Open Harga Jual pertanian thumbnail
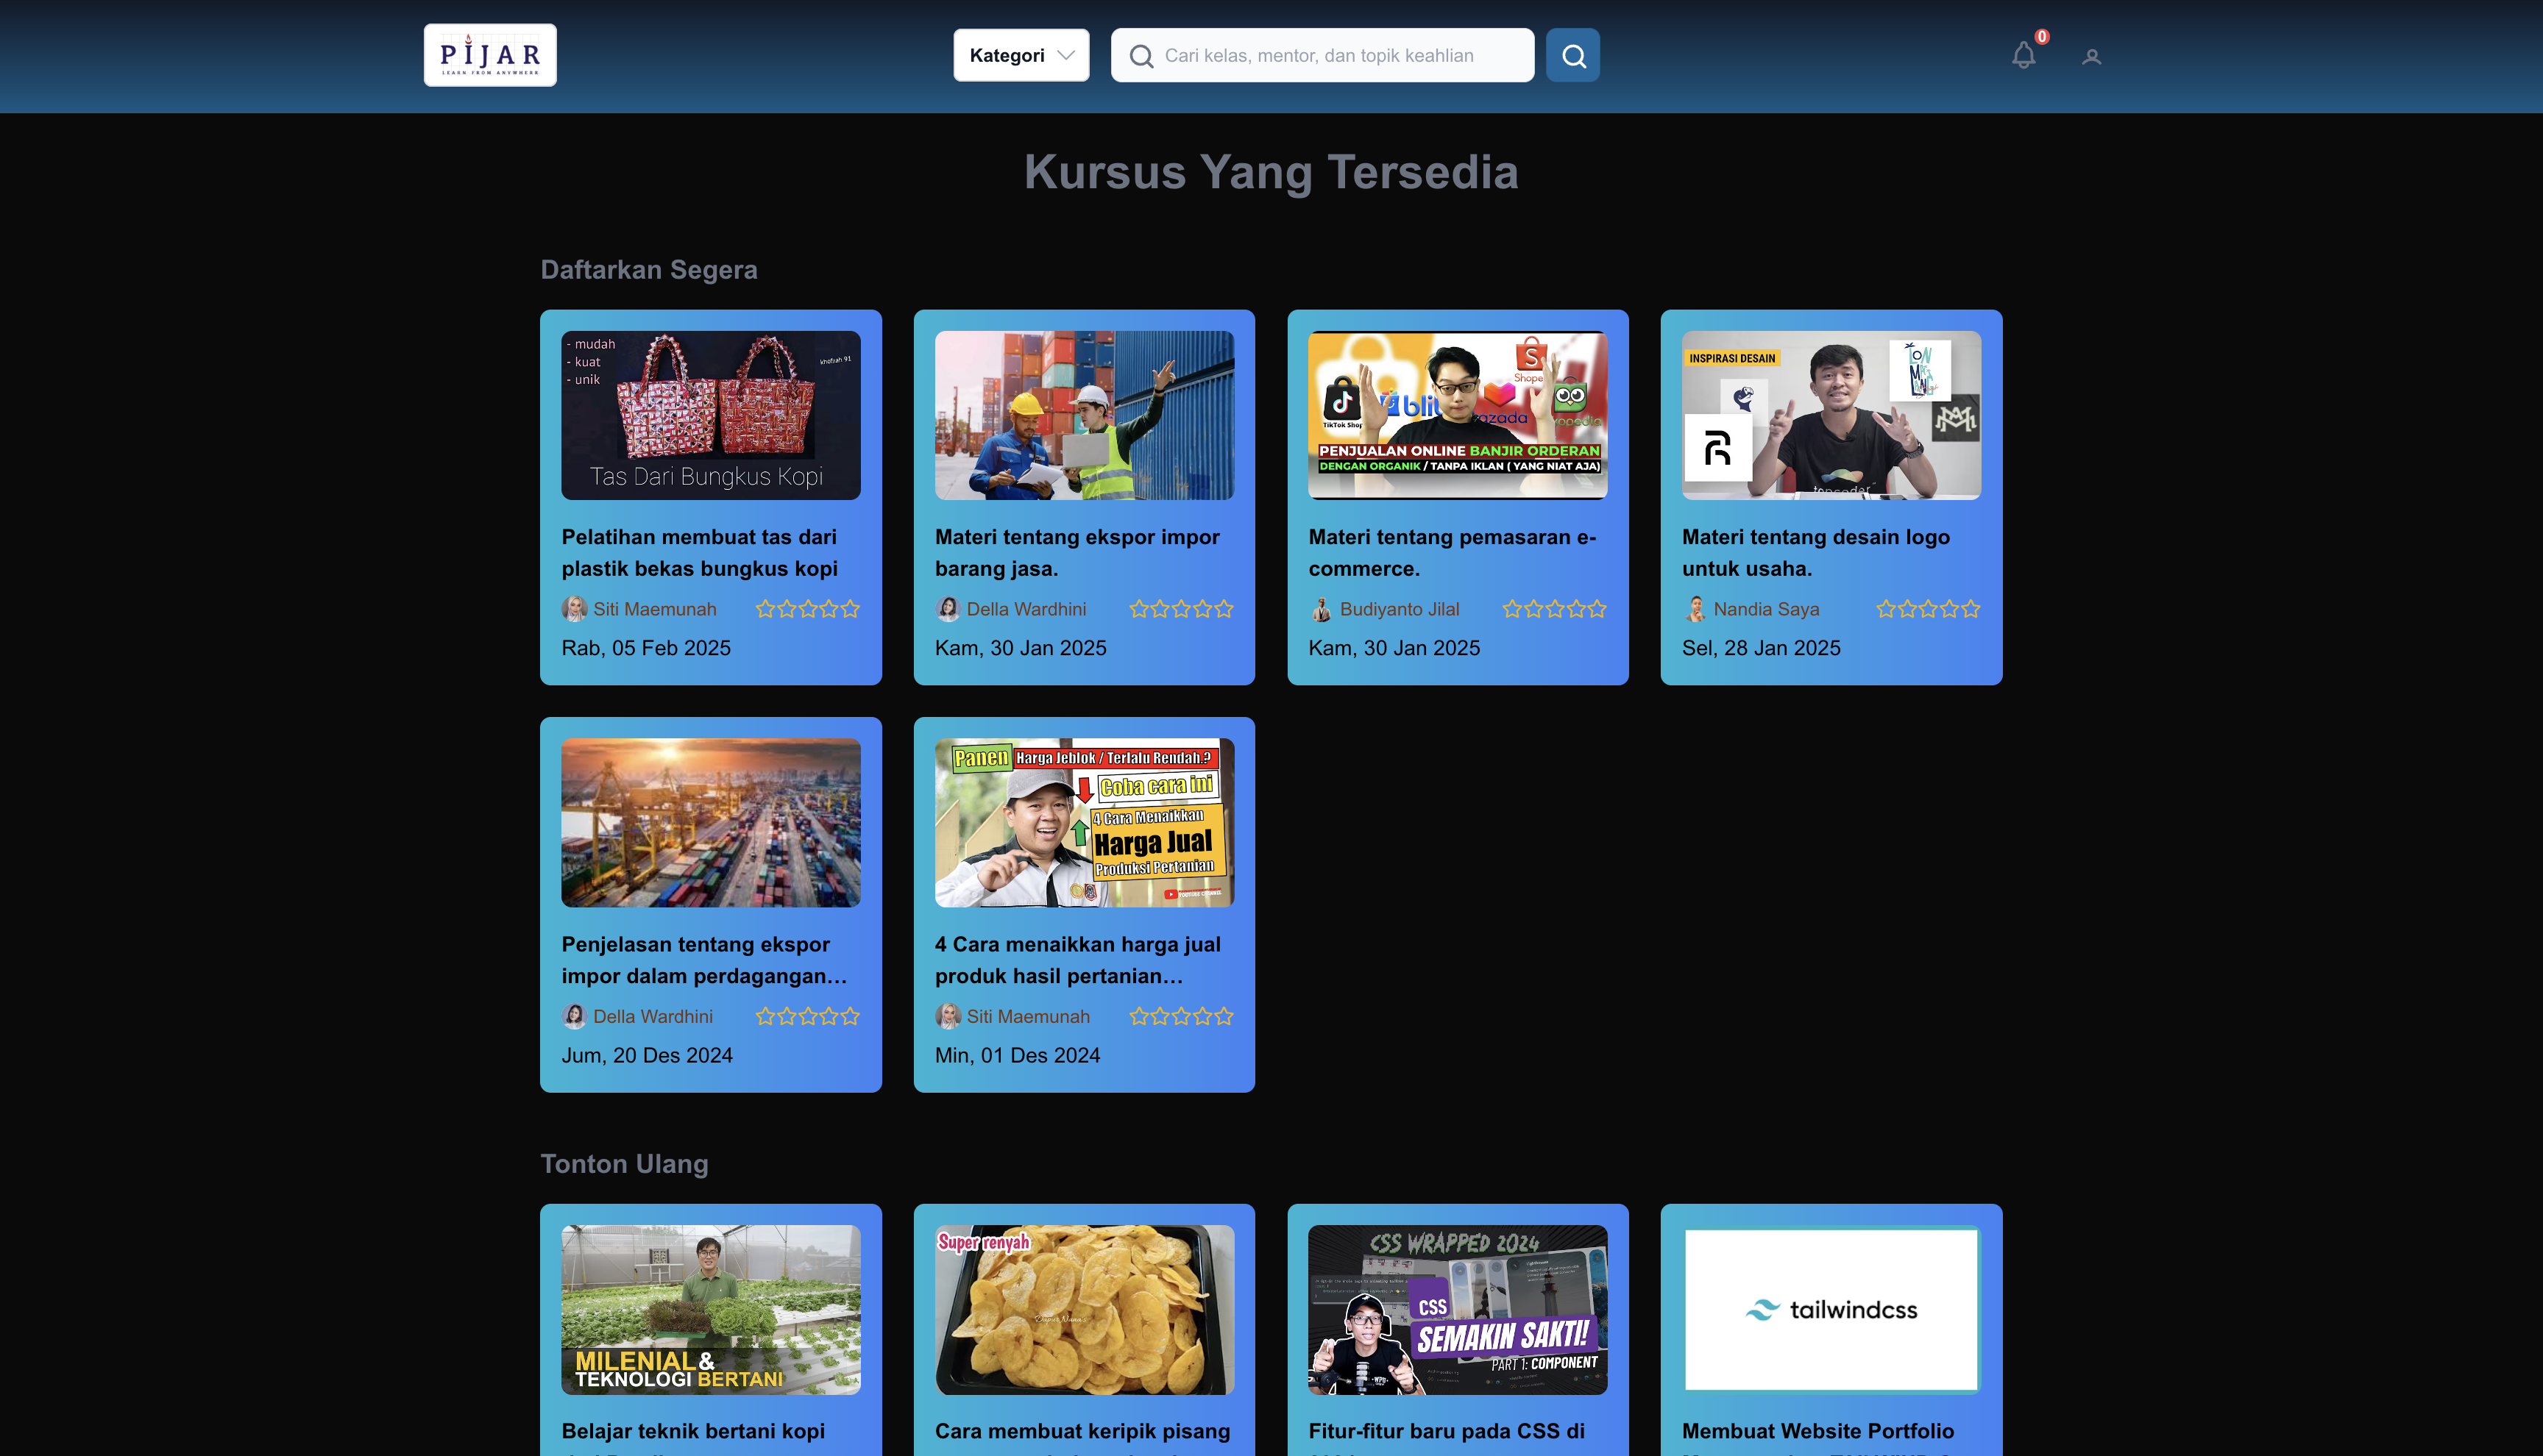 coord(1083,822)
